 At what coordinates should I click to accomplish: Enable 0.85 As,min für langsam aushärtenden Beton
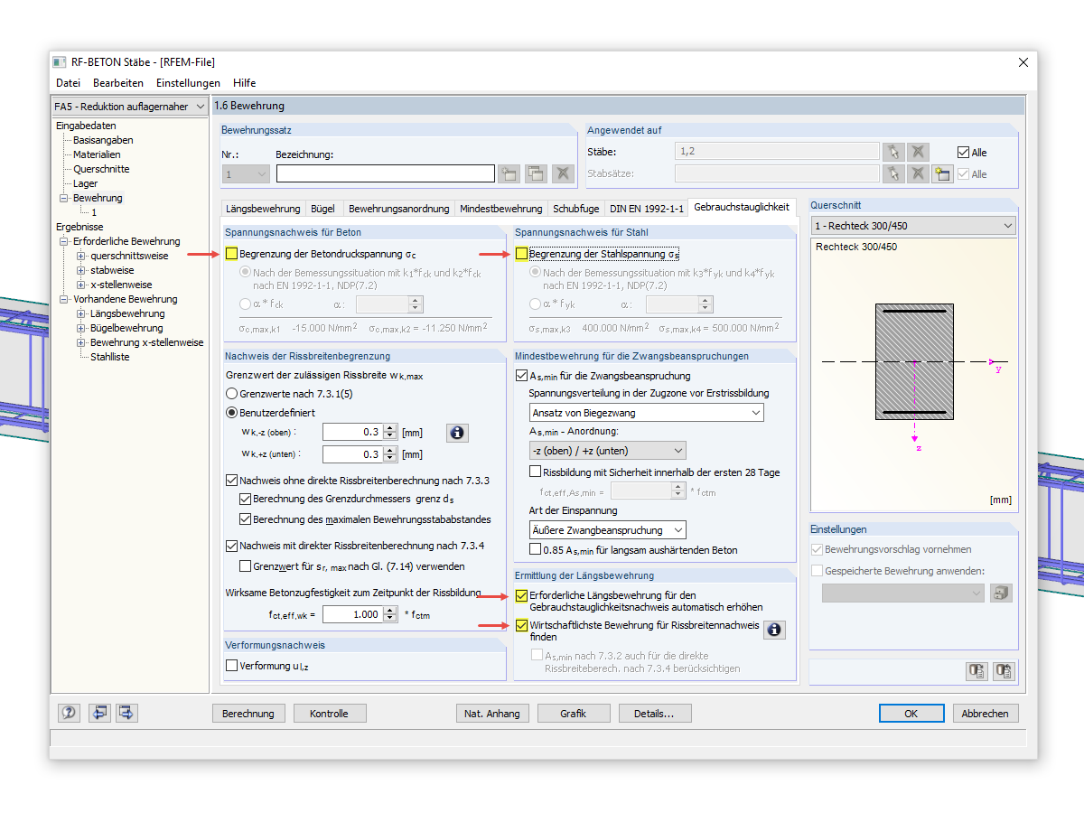(x=536, y=549)
